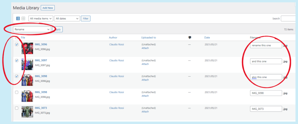Click the Search media input field
Image resolution: width=298 pixels, height=124 pixels.
coord(289,18)
